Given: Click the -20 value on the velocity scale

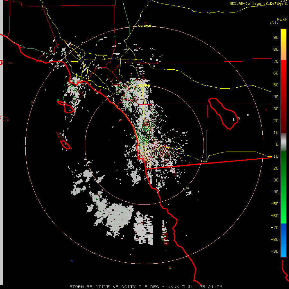Looking at the screenshot, I should pos(275,168).
